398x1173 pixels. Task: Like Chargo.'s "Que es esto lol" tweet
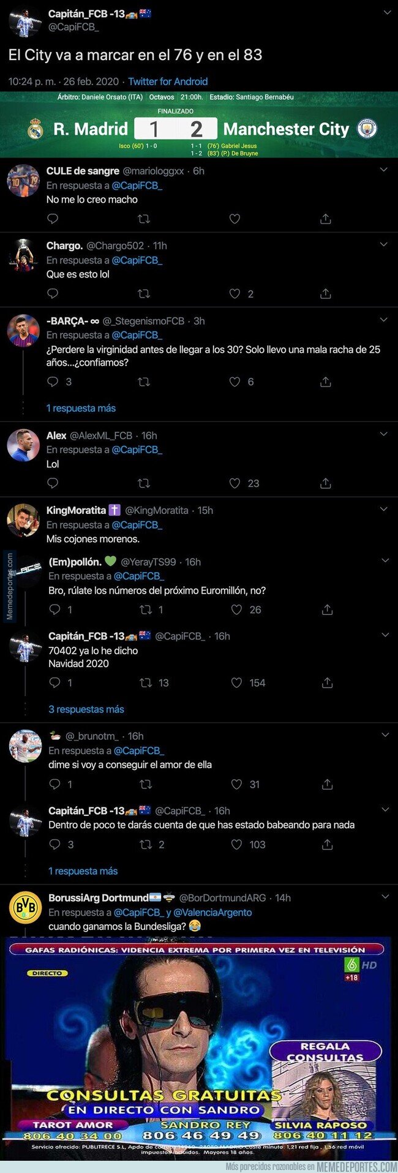tap(235, 294)
